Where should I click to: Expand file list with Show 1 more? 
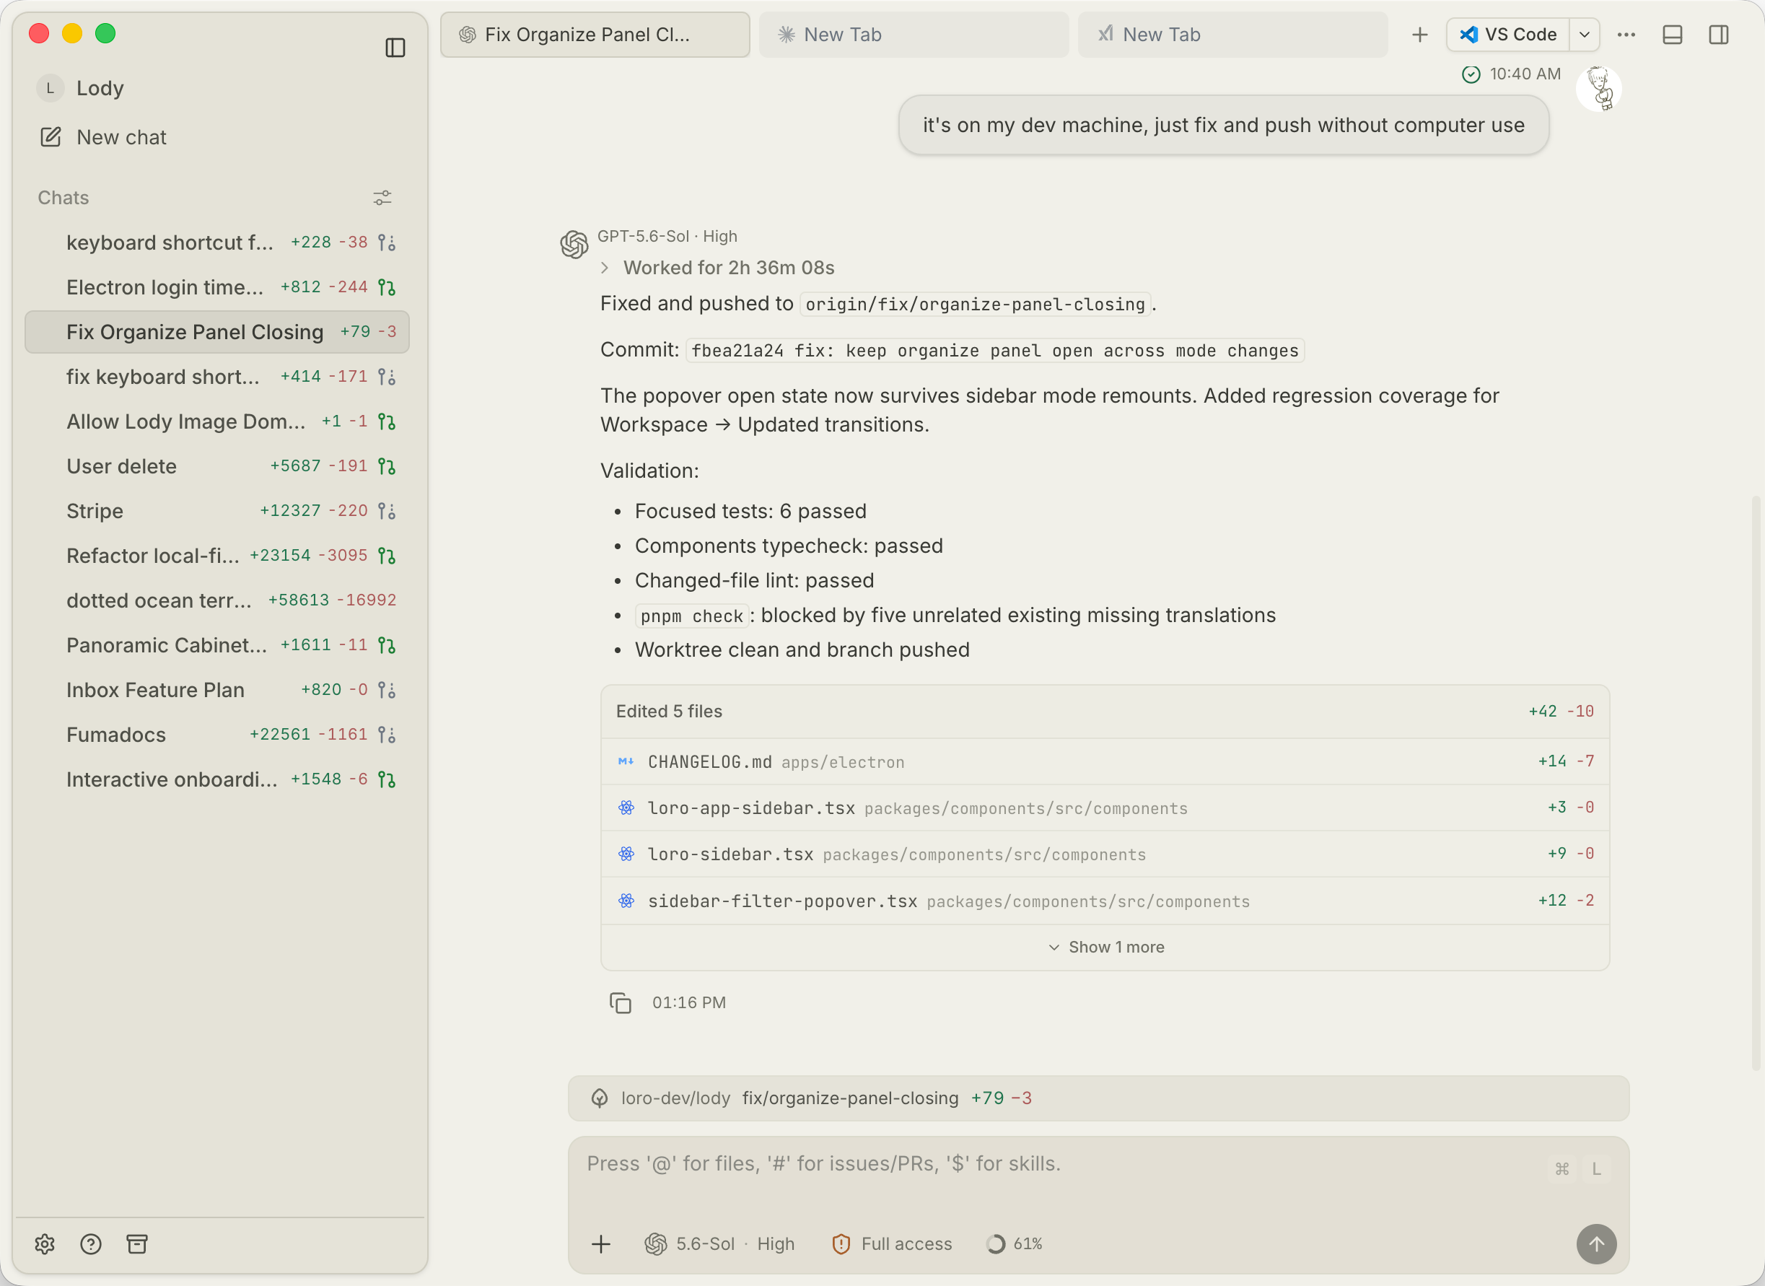(1106, 948)
